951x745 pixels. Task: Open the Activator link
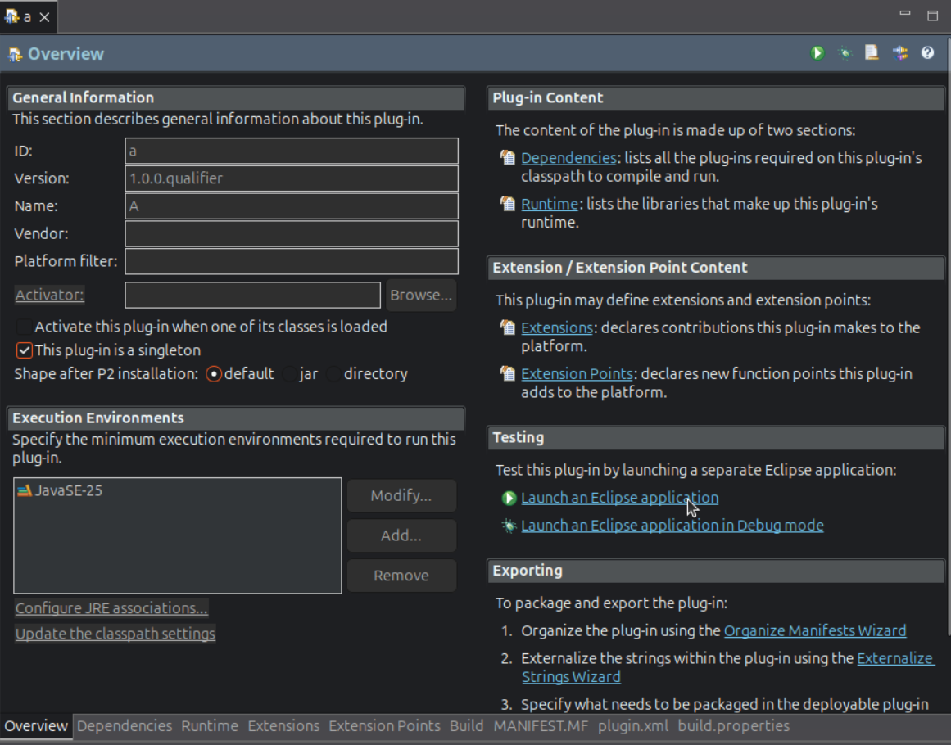(x=50, y=295)
